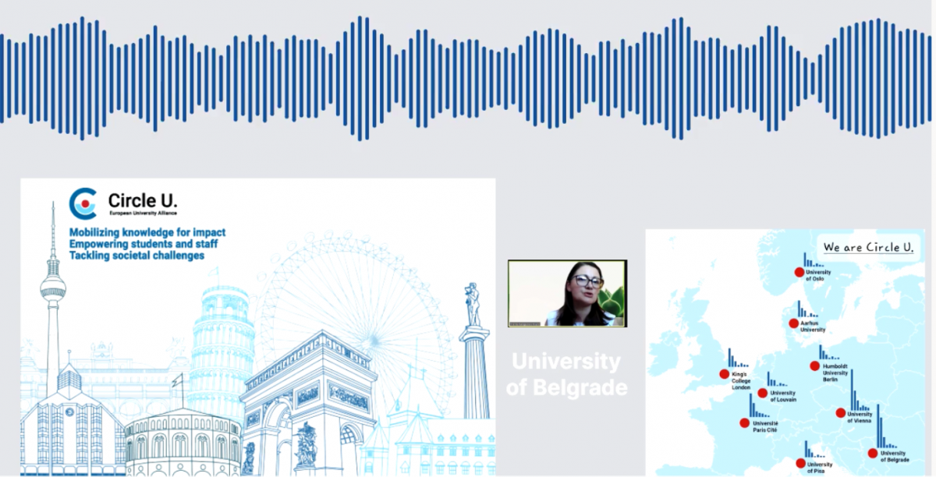This screenshot has width=936, height=477.
Task: Click the red marker for University of Vienna
Action: (x=841, y=413)
